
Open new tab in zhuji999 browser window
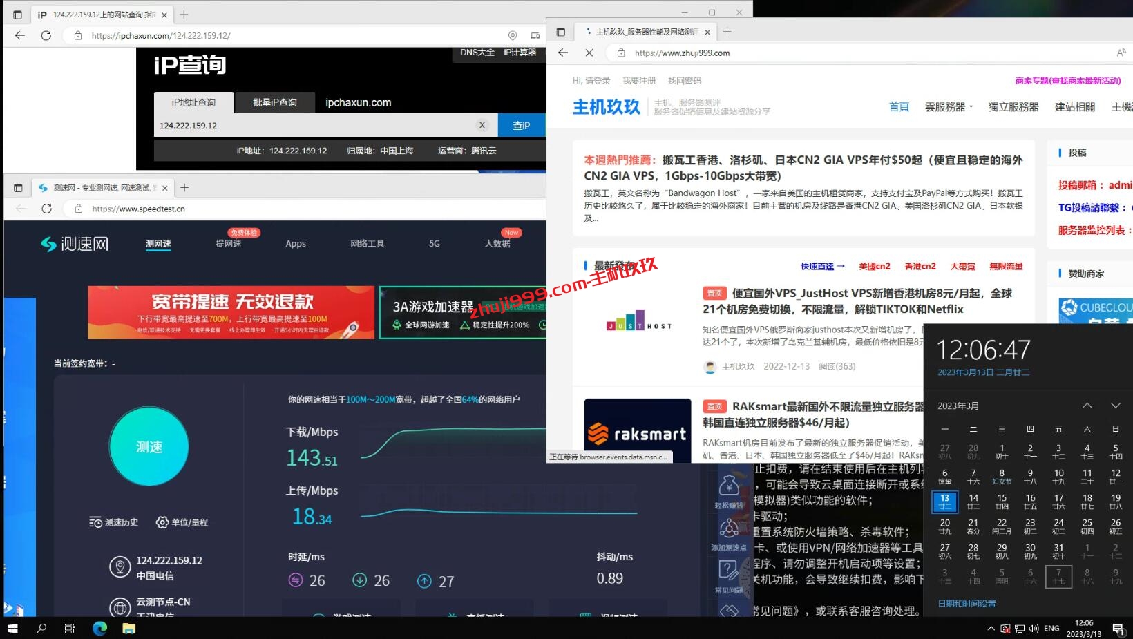click(x=727, y=31)
